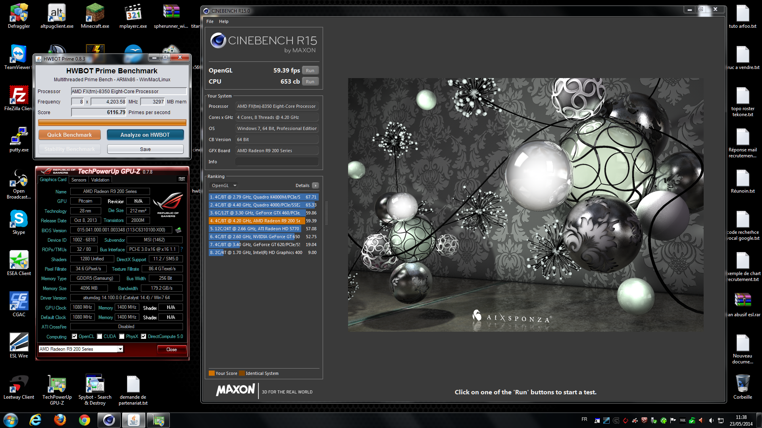
Task: Launch putty.exe from the desktop
Action: [19, 139]
